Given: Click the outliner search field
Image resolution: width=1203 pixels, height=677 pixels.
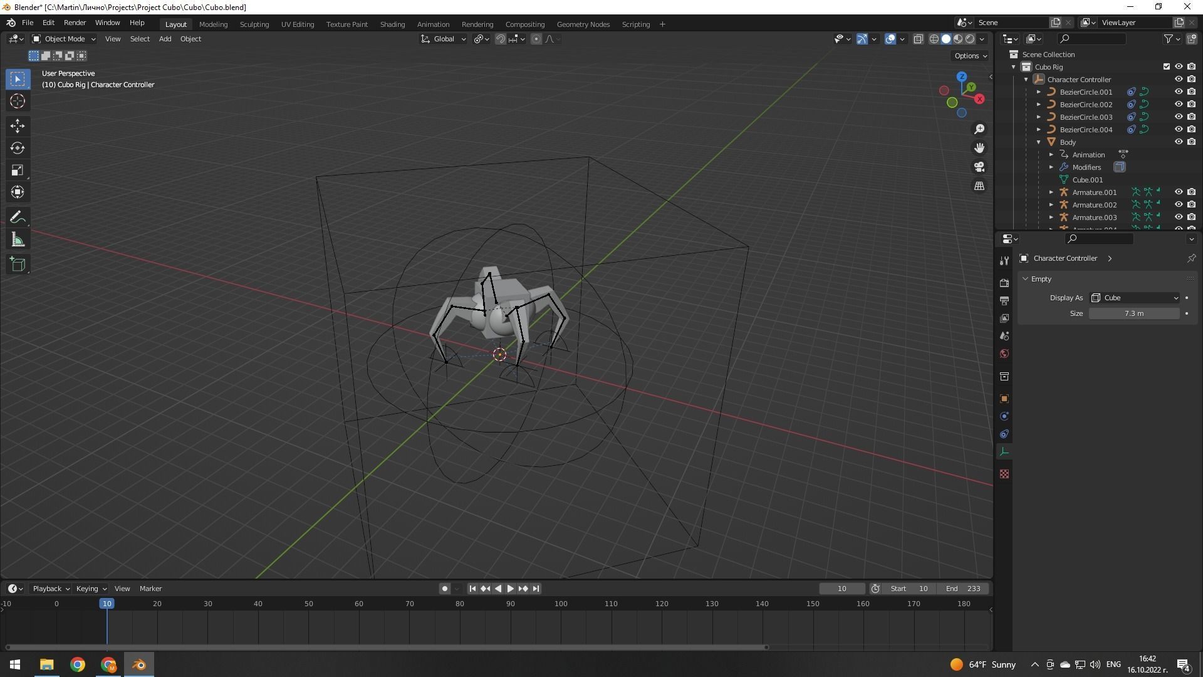Looking at the screenshot, I should pyautogui.click(x=1091, y=39).
